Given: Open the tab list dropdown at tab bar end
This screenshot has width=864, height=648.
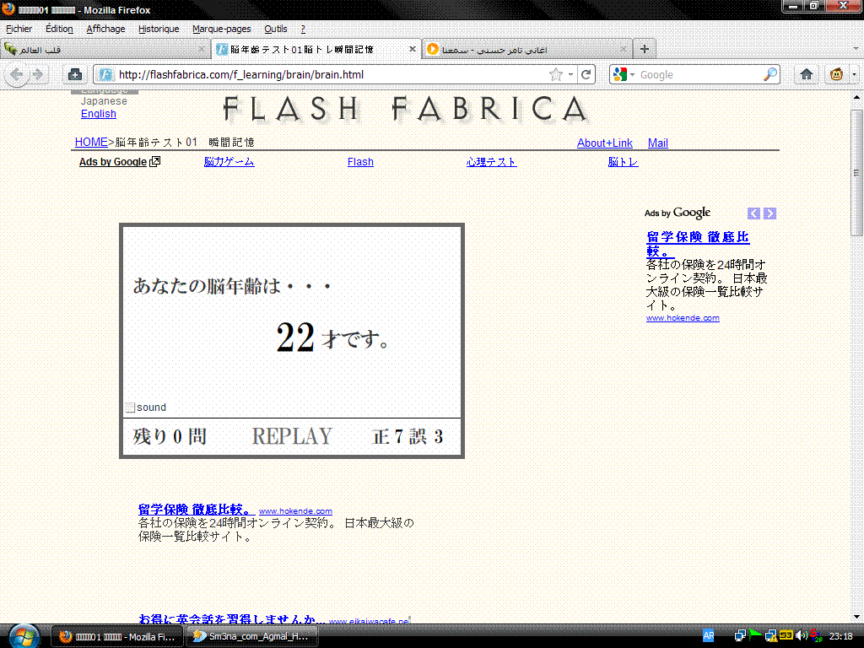Looking at the screenshot, I should pyautogui.click(x=856, y=48).
